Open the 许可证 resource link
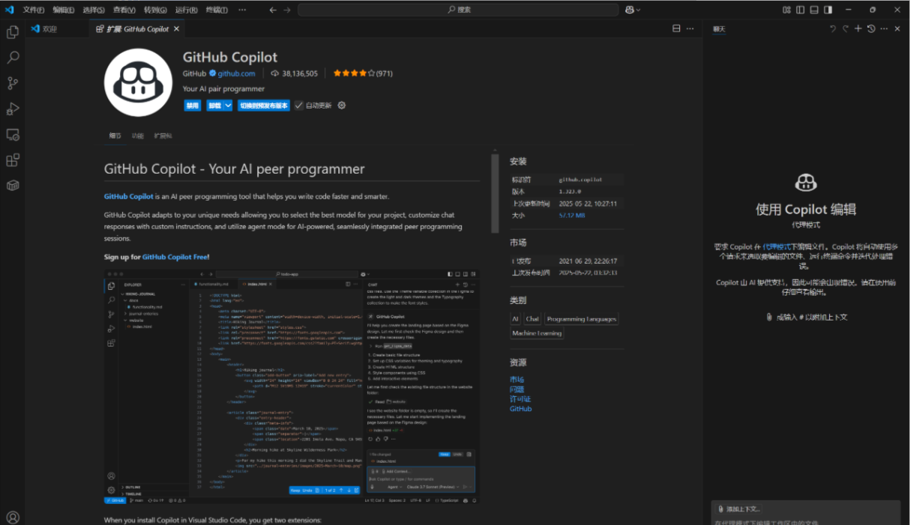 [x=520, y=399]
